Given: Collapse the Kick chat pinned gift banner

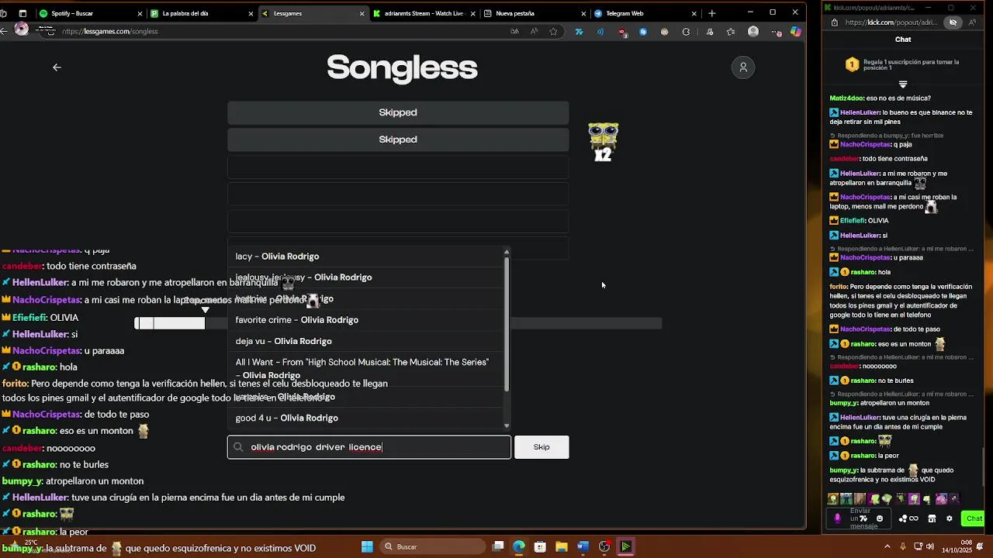Looking at the screenshot, I should coord(903,84).
